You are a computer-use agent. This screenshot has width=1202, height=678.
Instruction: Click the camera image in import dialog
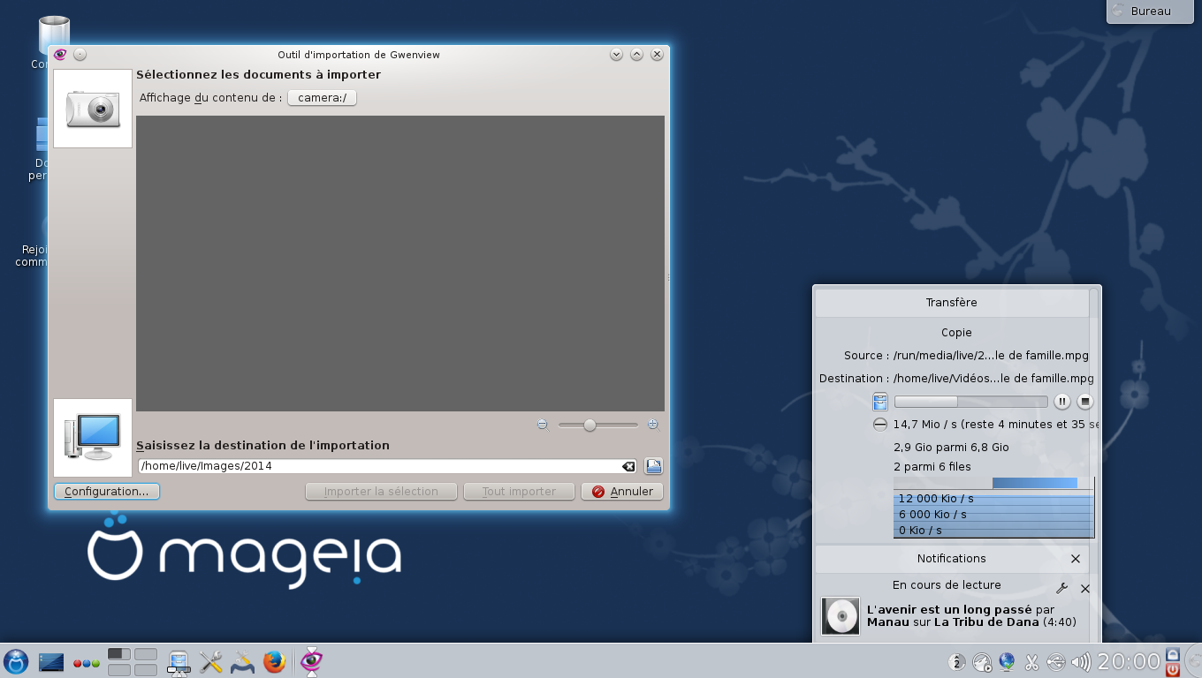[x=93, y=109]
